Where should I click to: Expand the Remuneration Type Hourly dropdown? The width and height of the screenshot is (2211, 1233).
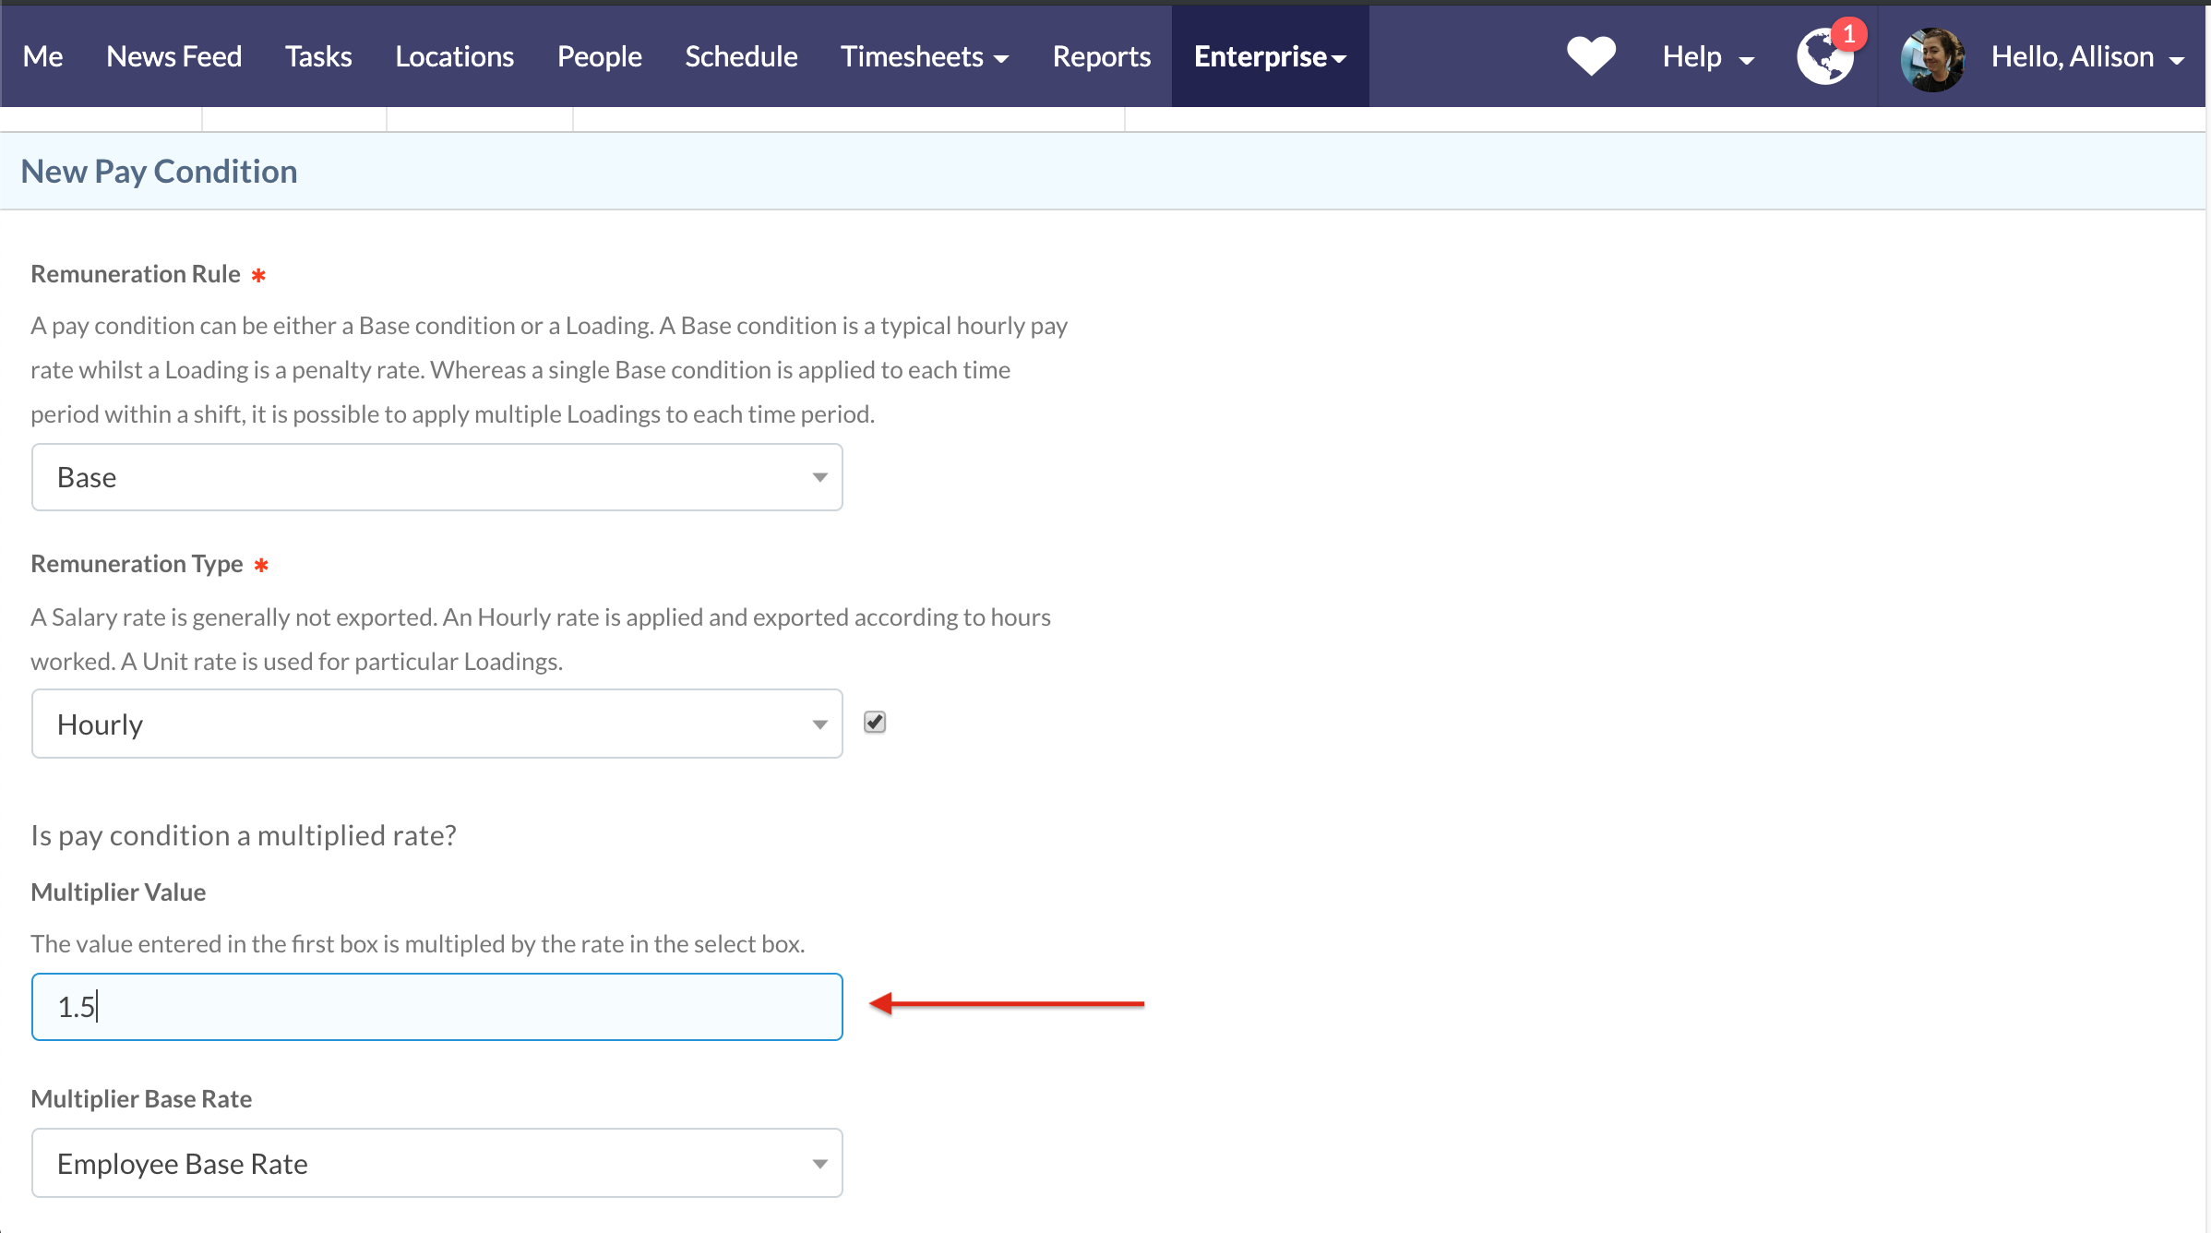[x=436, y=724]
